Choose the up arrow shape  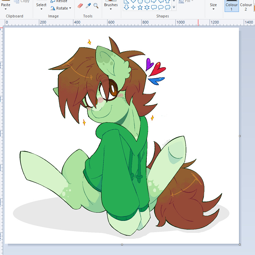168,1
